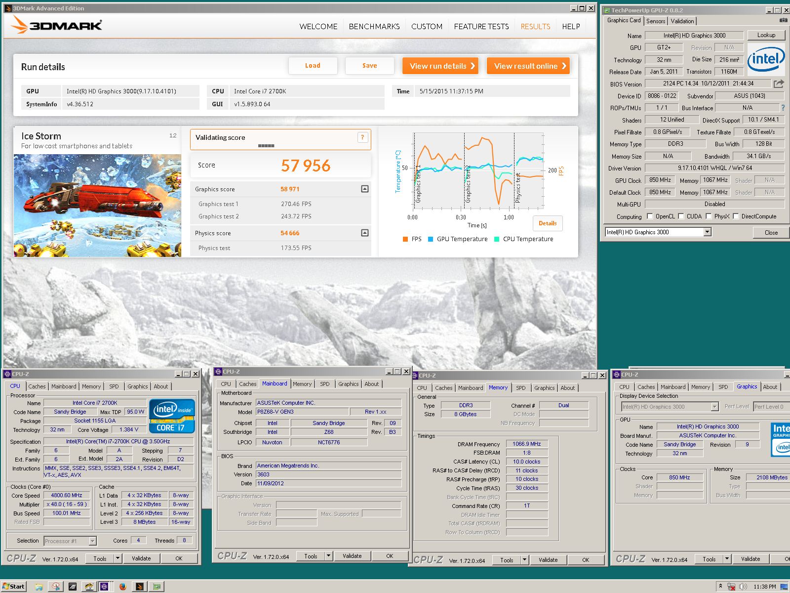Click the Close button in GPU-Z
Image resolution: width=790 pixels, height=593 pixels.
[771, 232]
